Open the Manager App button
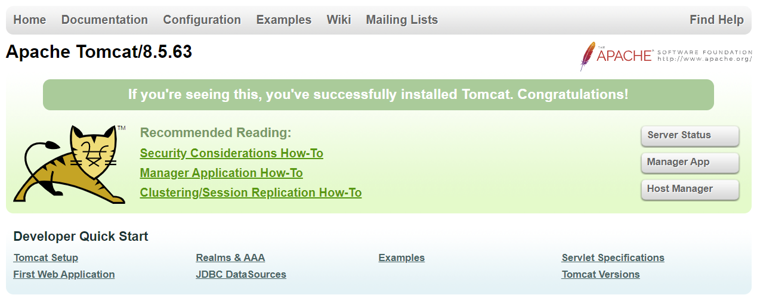Viewport: 757px width, 301px height. [690, 163]
